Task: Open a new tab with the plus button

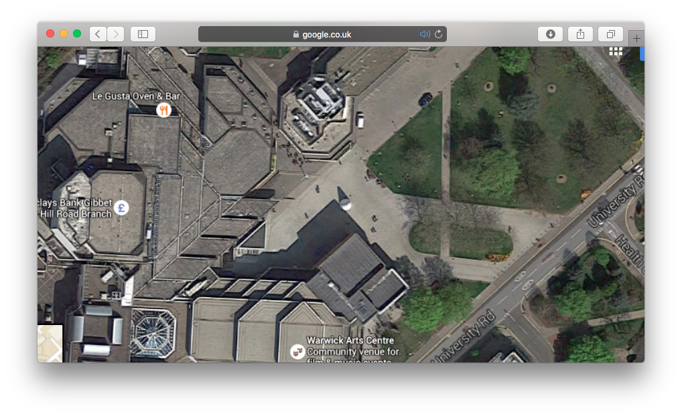Action: [x=636, y=37]
